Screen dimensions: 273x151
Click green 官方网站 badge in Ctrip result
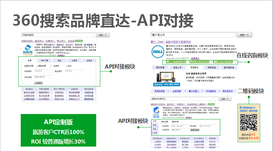211,105
